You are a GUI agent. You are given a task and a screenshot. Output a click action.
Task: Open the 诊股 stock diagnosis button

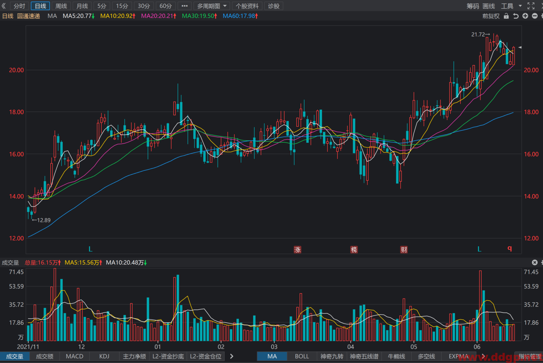(274, 6)
